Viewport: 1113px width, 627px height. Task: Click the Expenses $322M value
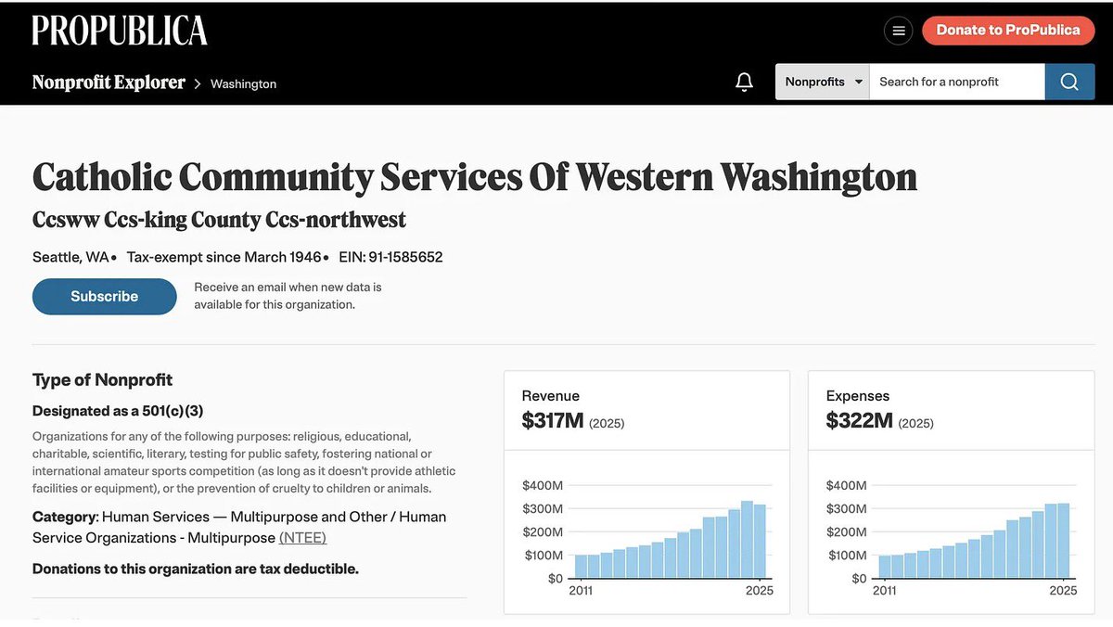tap(859, 421)
